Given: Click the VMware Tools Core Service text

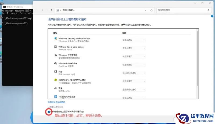Looking at the screenshot, I should 71,47.
